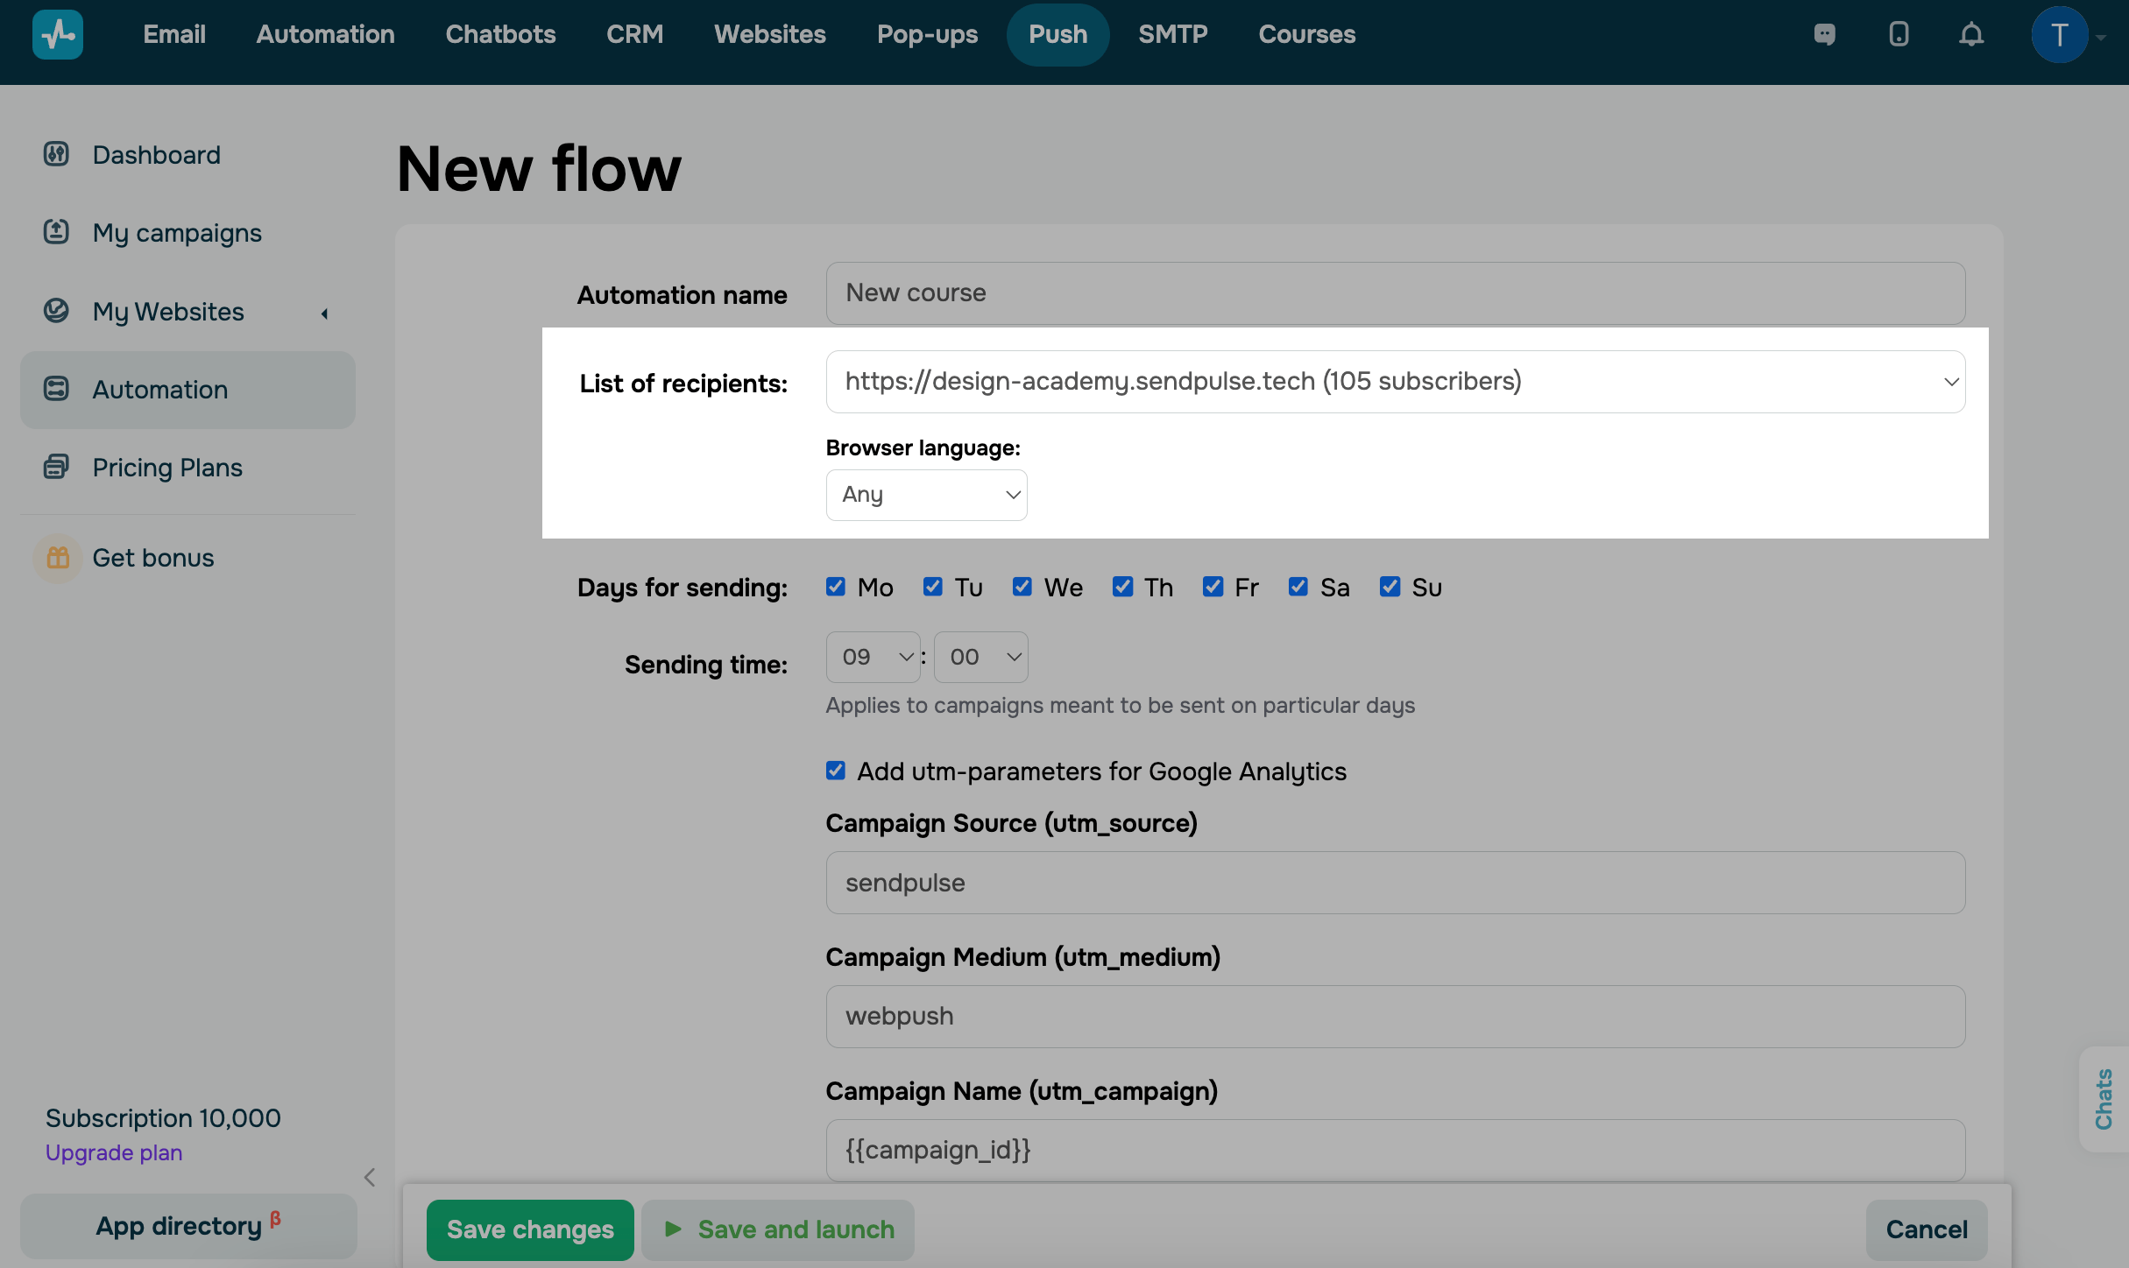Toggle Add utm-parameters for Google Analytics
Viewport: 2129px width, 1268px height.
pos(836,771)
